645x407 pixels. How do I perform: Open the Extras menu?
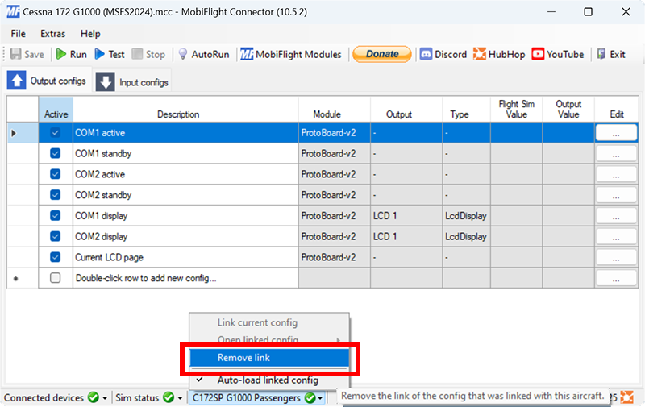[52, 34]
